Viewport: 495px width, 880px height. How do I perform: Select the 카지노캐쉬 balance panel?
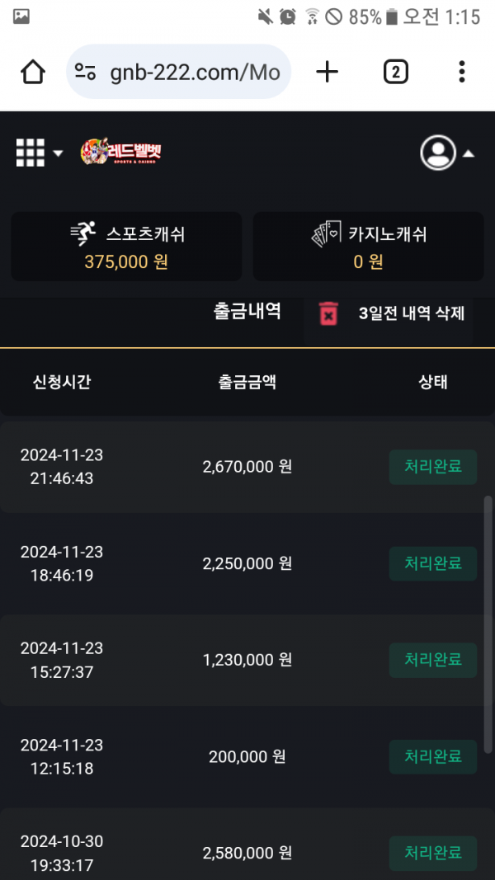[368, 247]
